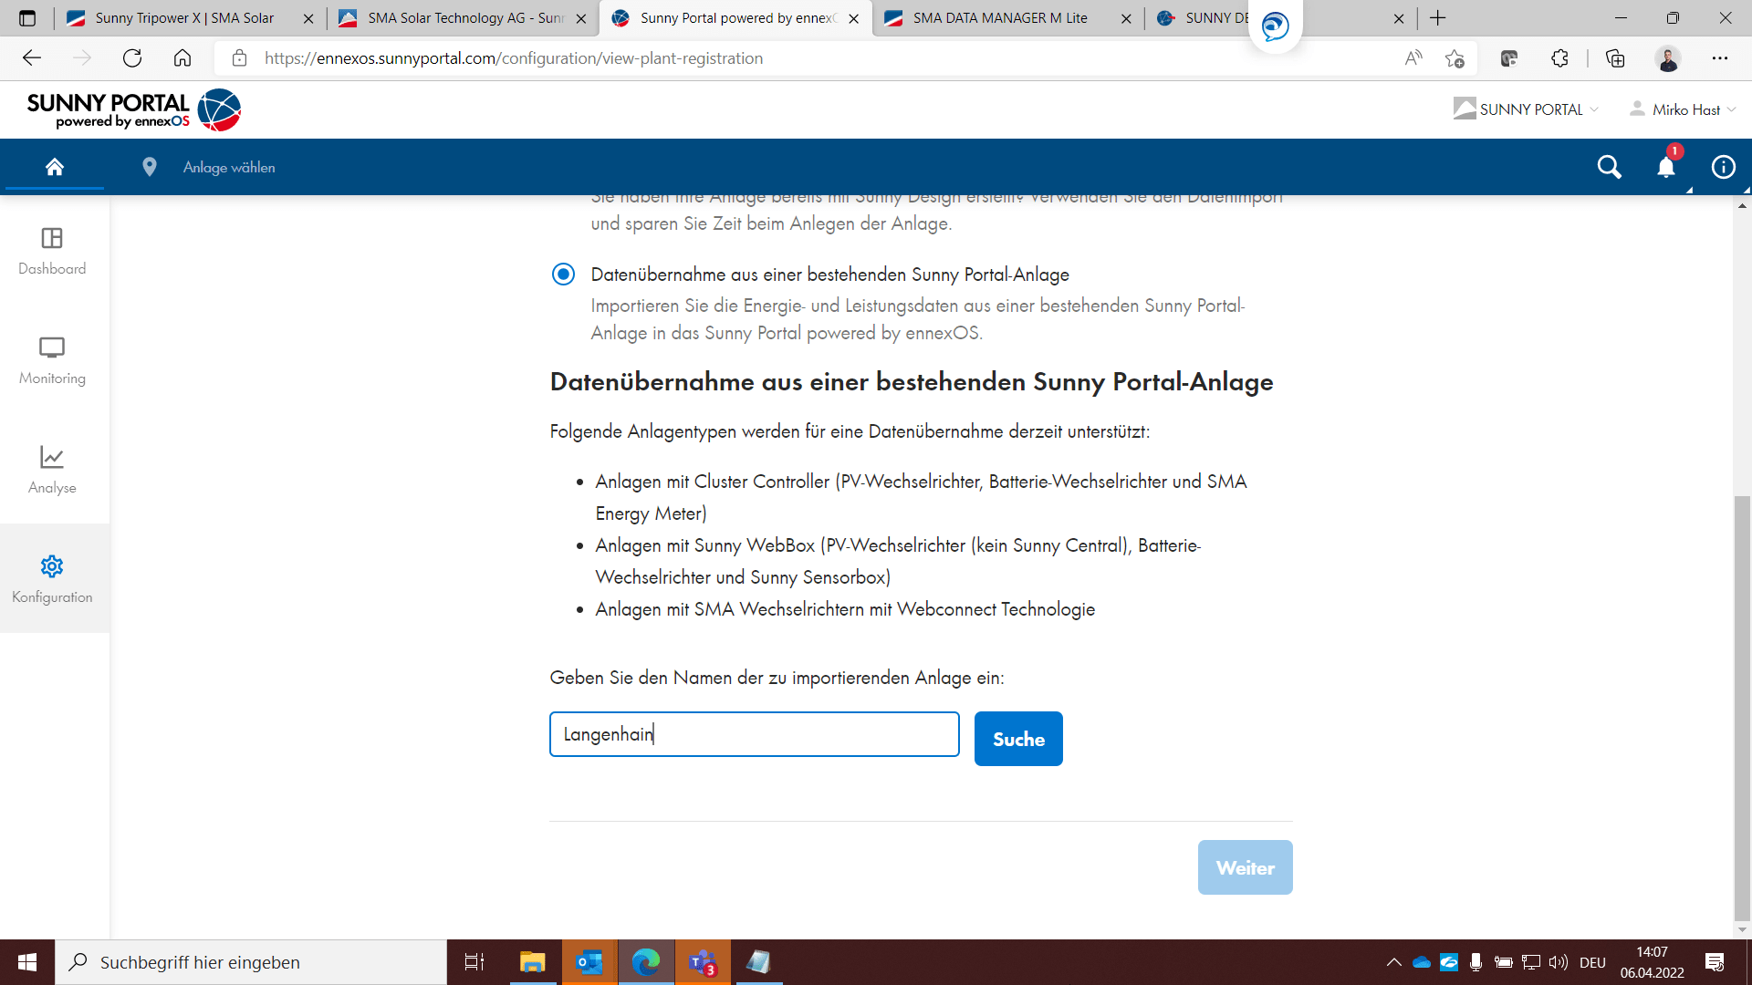Click the location pin icon next to Anlage wählen
1752x985 pixels.
tap(150, 167)
